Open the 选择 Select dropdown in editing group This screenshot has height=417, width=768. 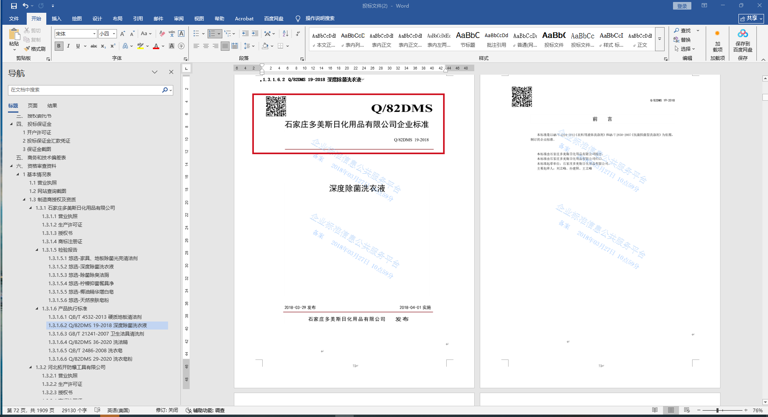[685, 49]
